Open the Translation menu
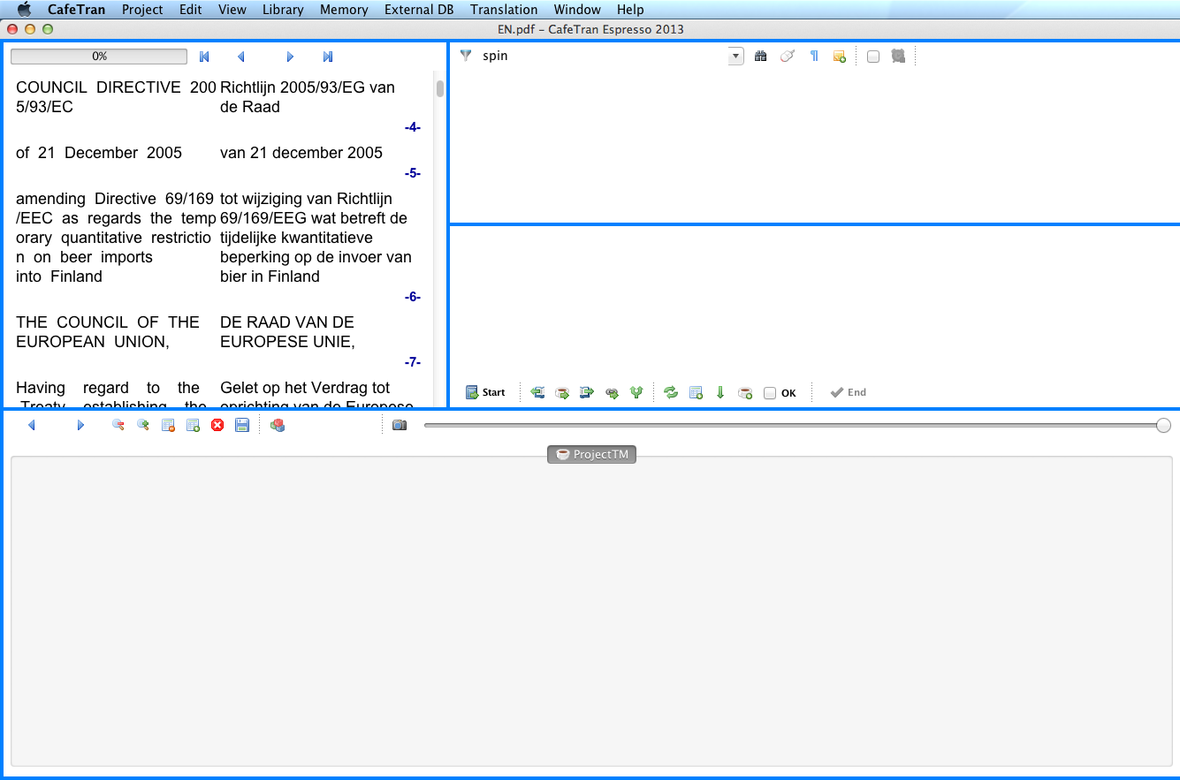The image size is (1180, 780). (x=504, y=10)
